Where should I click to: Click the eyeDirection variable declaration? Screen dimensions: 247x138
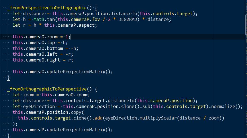coord(39,107)
